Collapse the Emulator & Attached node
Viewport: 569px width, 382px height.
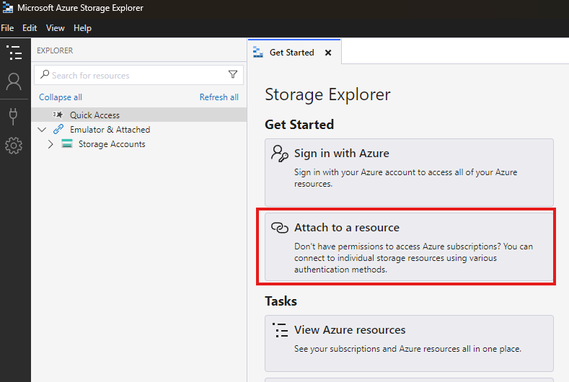42,130
